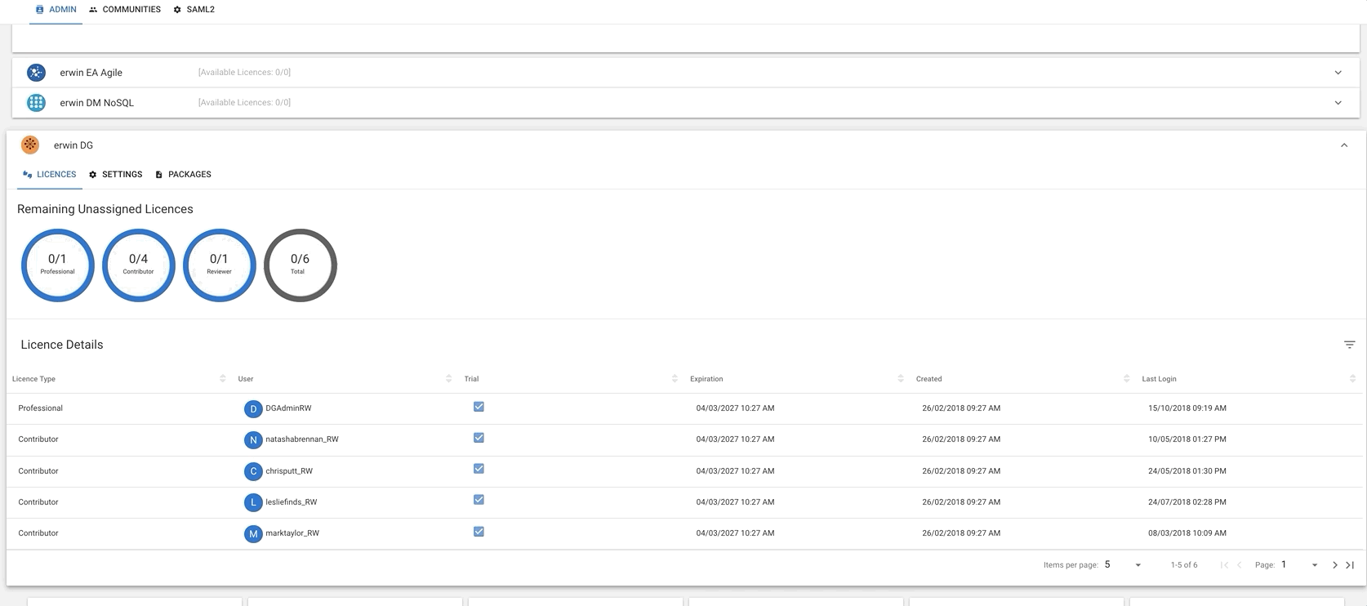Click the Contributor licences 0/4 gauge
Image resolution: width=1367 pixels, height=606 pixels.
(138, 265)
